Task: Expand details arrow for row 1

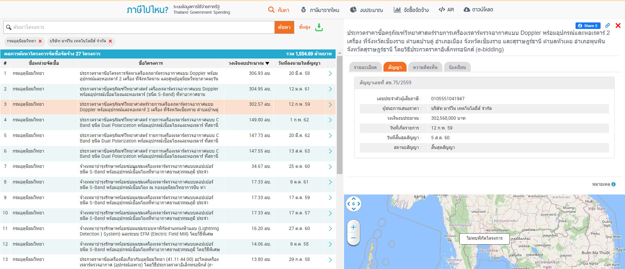Action: pyautogui.click(x=330, y=74)
